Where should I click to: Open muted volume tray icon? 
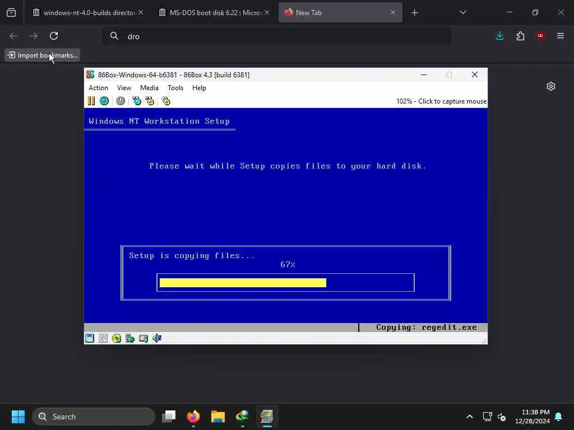click(502, 417)
